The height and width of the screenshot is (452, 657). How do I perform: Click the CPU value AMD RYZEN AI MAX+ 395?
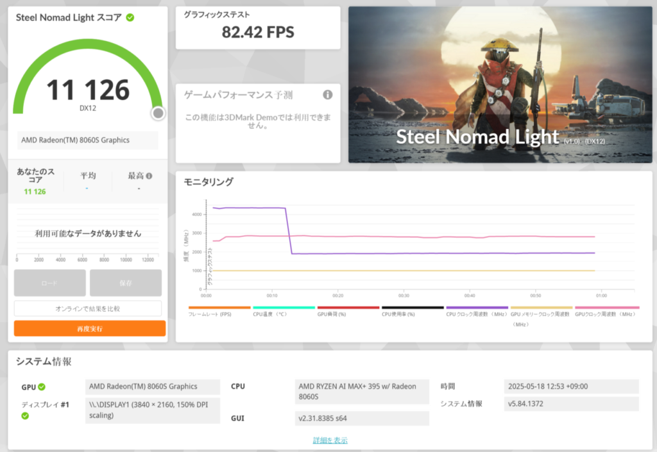click(x=362, y=391)
